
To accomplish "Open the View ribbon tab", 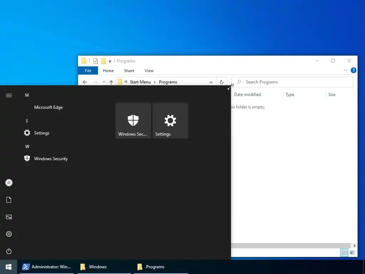I will [149, 71].
